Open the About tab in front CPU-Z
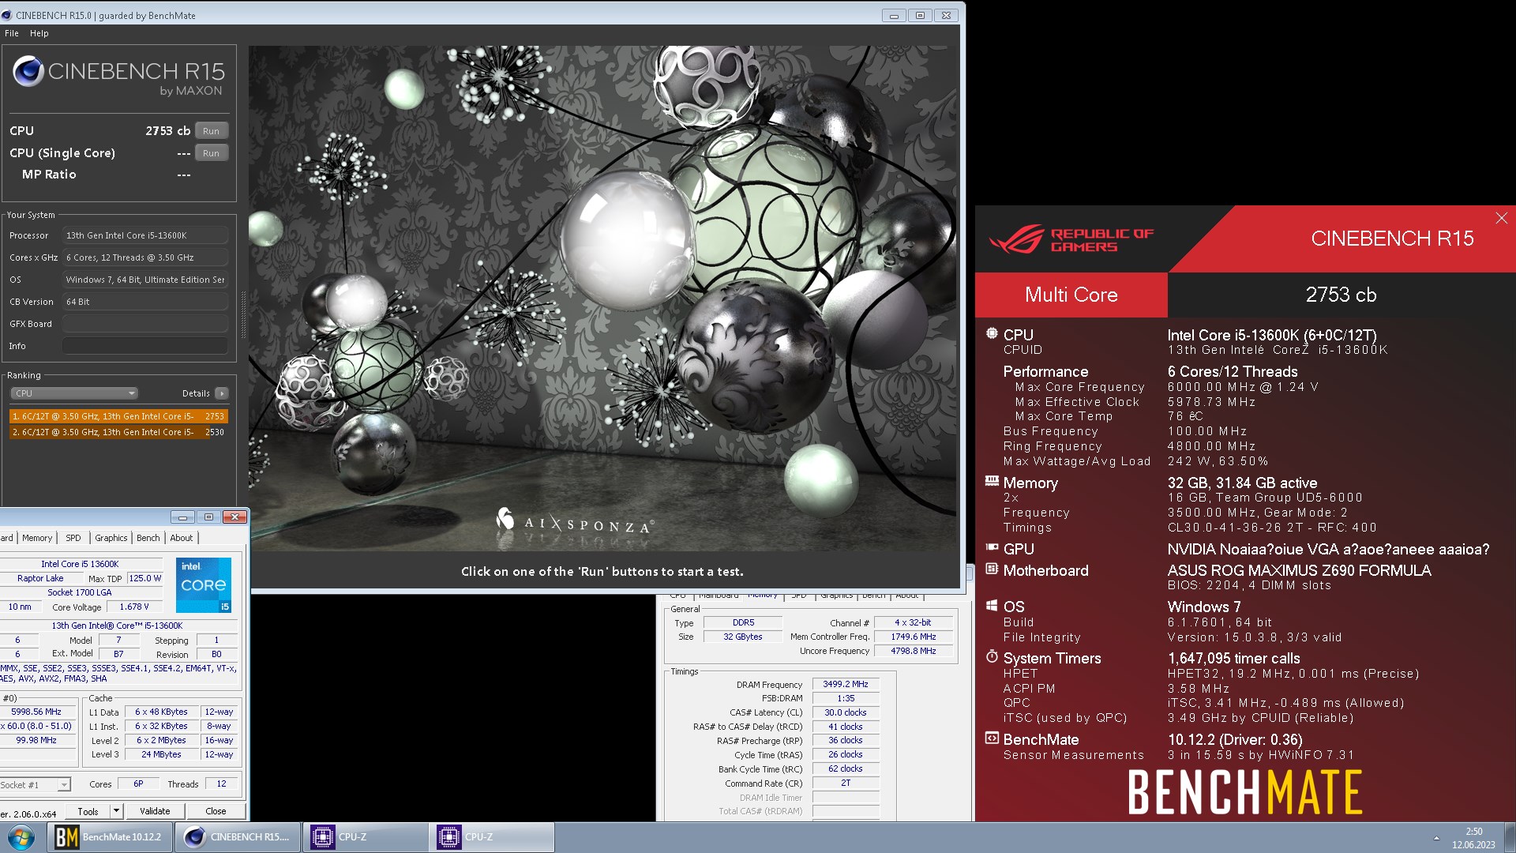 [182, 538]
